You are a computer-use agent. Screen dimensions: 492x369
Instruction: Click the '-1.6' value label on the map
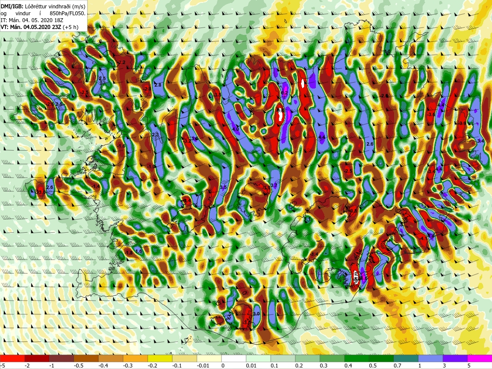point(121,146)
